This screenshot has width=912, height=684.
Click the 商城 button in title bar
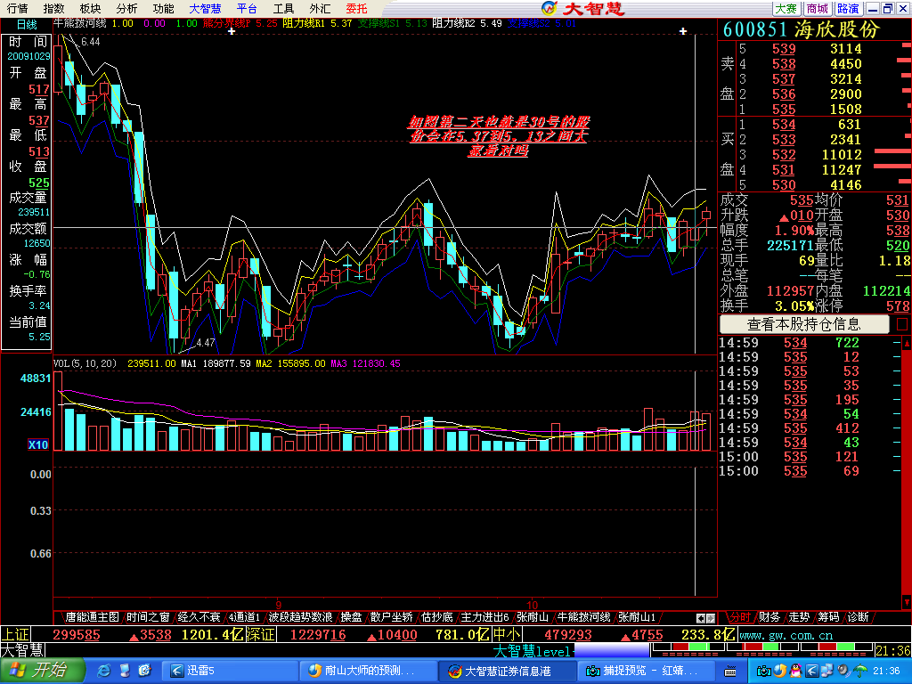pyautogui.click(x=818, y=9)
